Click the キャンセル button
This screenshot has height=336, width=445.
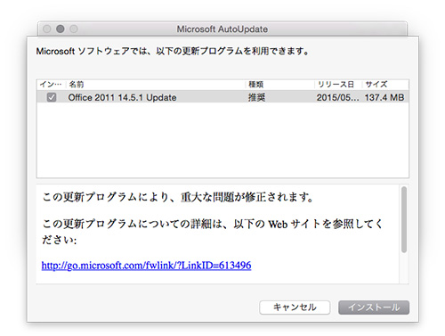(295, 307)
